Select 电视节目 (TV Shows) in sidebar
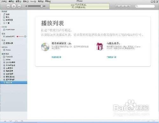Screen dimensions: 159x123 8,20
